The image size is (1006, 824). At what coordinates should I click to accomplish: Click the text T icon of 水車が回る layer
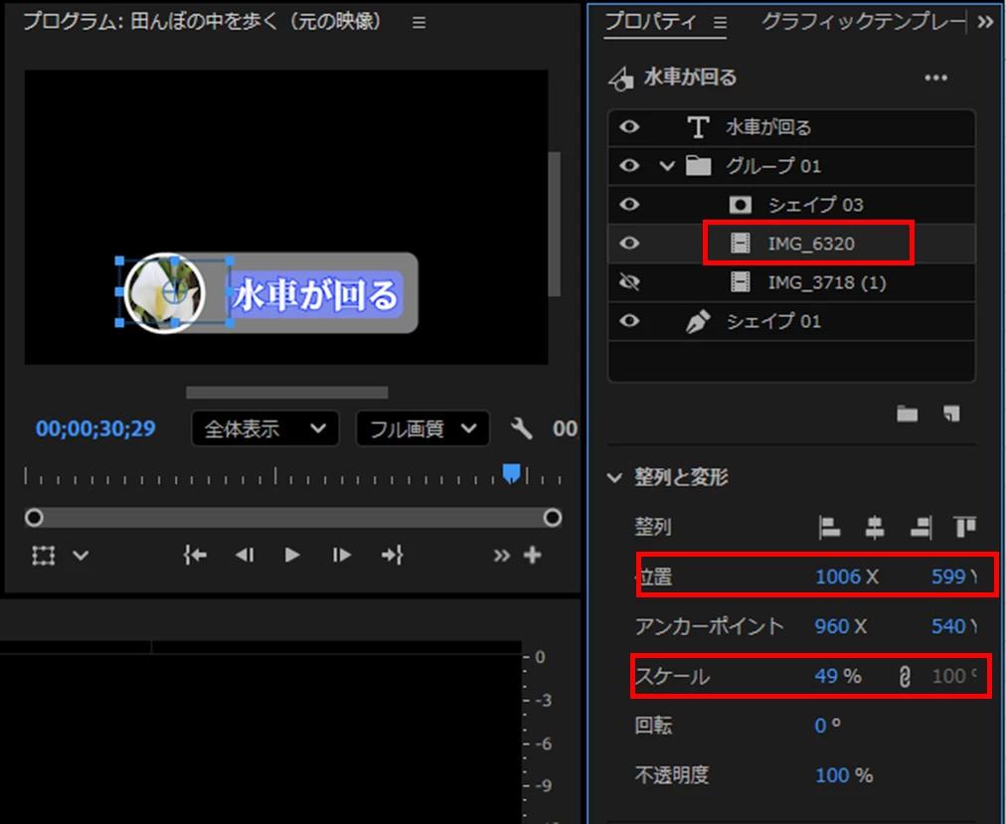click(x=698, y=127)
